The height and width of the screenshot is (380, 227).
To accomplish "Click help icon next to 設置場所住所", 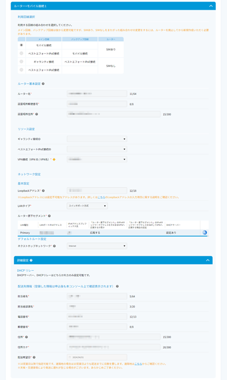I will coord(36,114).
